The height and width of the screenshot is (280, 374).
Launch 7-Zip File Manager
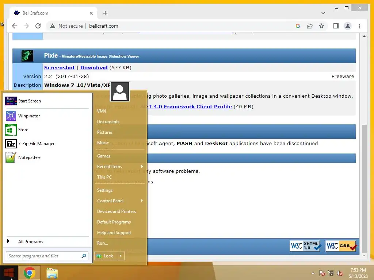(47, 144)
